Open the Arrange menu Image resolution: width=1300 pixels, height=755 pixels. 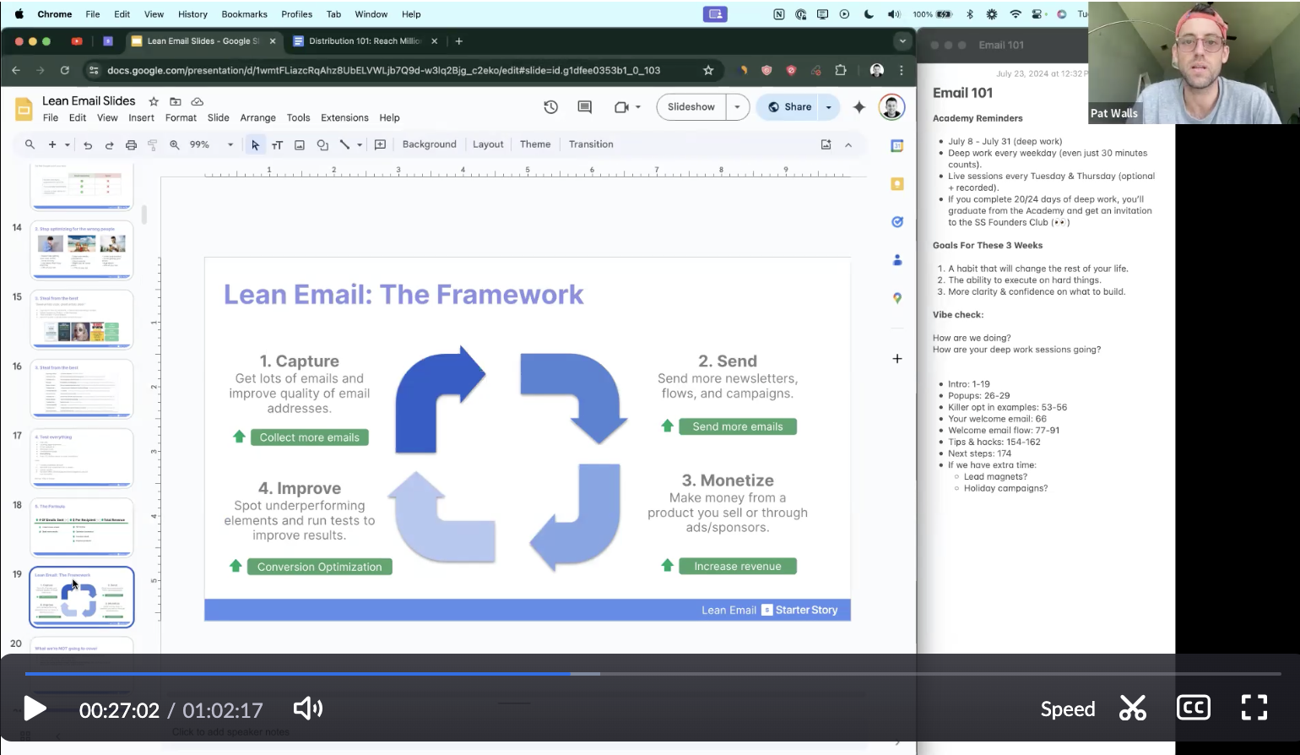(x=257, y=118)
